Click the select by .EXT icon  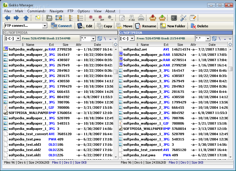101,18
